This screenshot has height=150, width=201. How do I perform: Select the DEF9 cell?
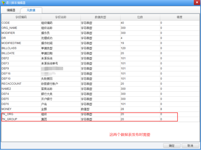click(x=21, y=68)
